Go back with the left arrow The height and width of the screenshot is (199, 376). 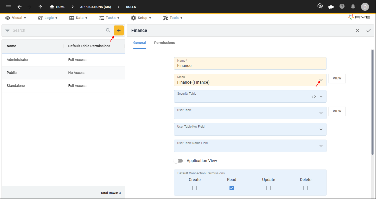point(19,7)
